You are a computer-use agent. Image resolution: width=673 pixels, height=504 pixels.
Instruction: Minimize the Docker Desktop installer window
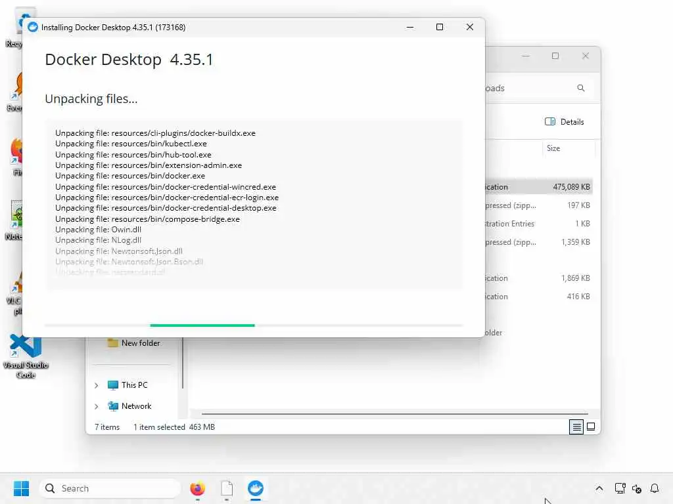pos(410,28)
